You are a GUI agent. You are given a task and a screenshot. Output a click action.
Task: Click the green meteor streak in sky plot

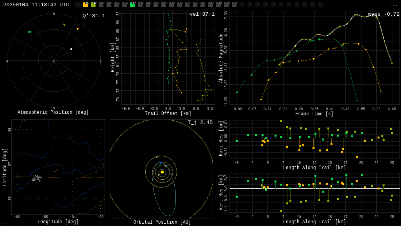[x=30, y=32]
